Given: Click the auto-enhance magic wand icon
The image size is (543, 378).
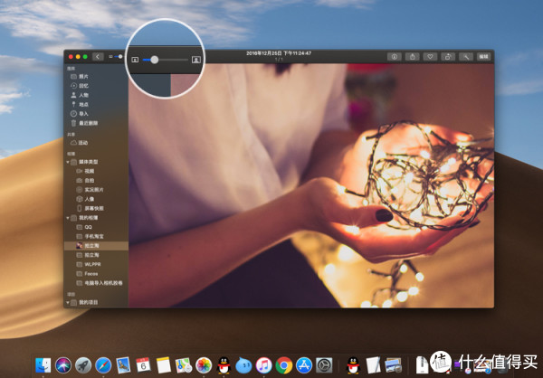Looking at the screenshot, I should pyautogui.click(x=467, y=56).
